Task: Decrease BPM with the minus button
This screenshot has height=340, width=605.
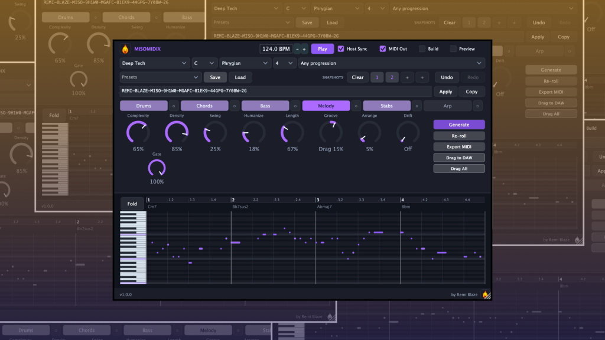Action: coord(297,49)
